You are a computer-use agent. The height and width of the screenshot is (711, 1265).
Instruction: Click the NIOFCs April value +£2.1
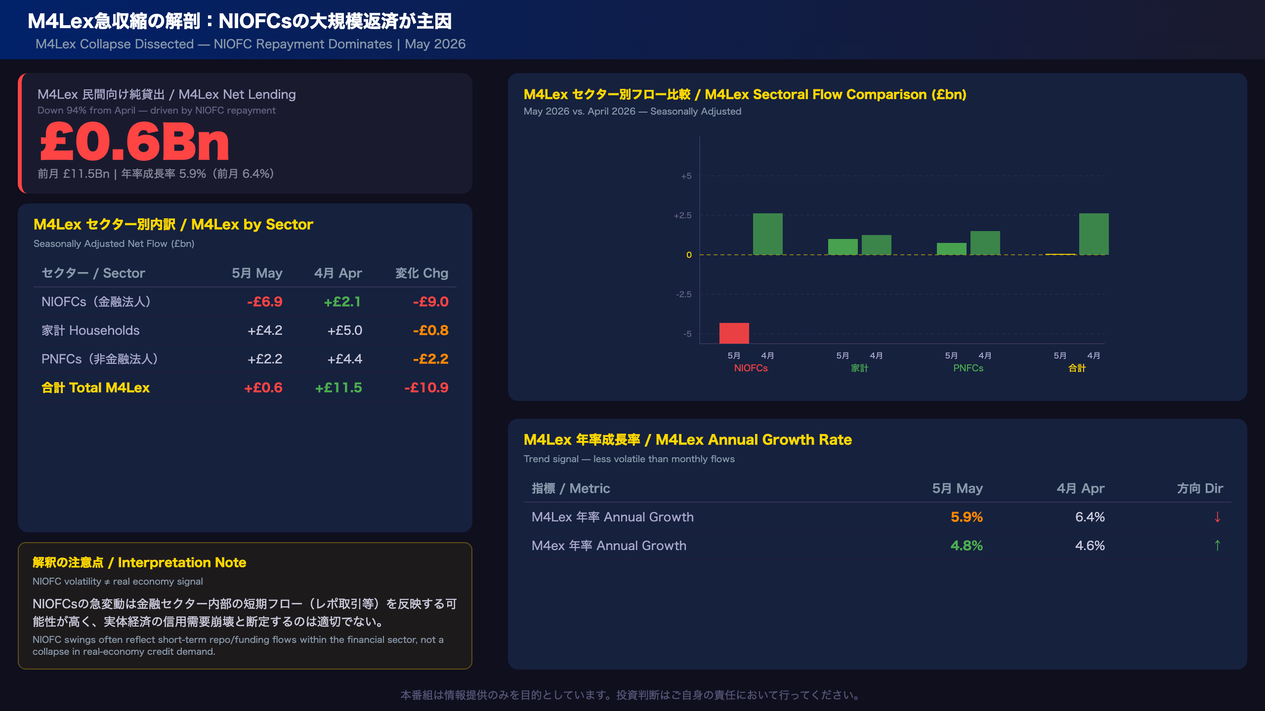[342, 302]
